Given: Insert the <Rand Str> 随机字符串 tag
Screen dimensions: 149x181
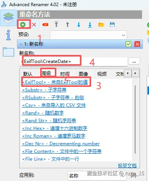Looking at the screenshot, I should pyautogui.click(x=49, y=121).
